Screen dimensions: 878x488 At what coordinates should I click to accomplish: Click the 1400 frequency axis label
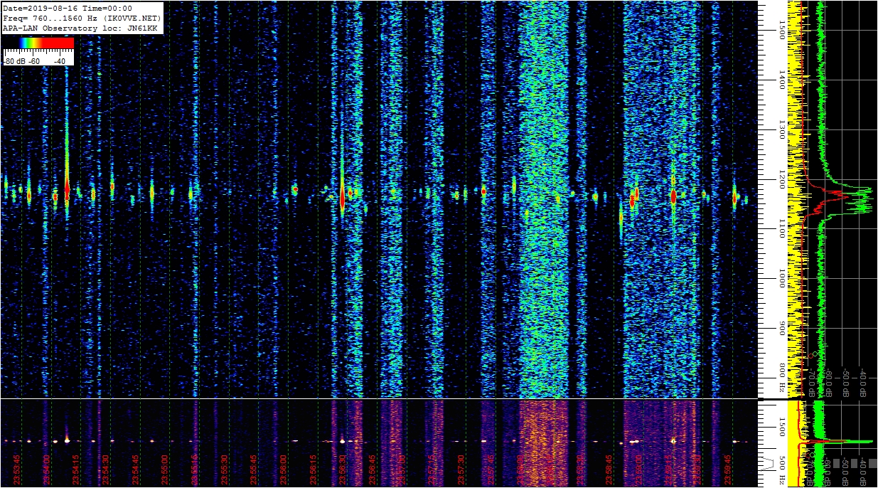click(781, 80)
